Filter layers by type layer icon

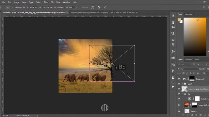pyautogui.click(x=202, y=64)
